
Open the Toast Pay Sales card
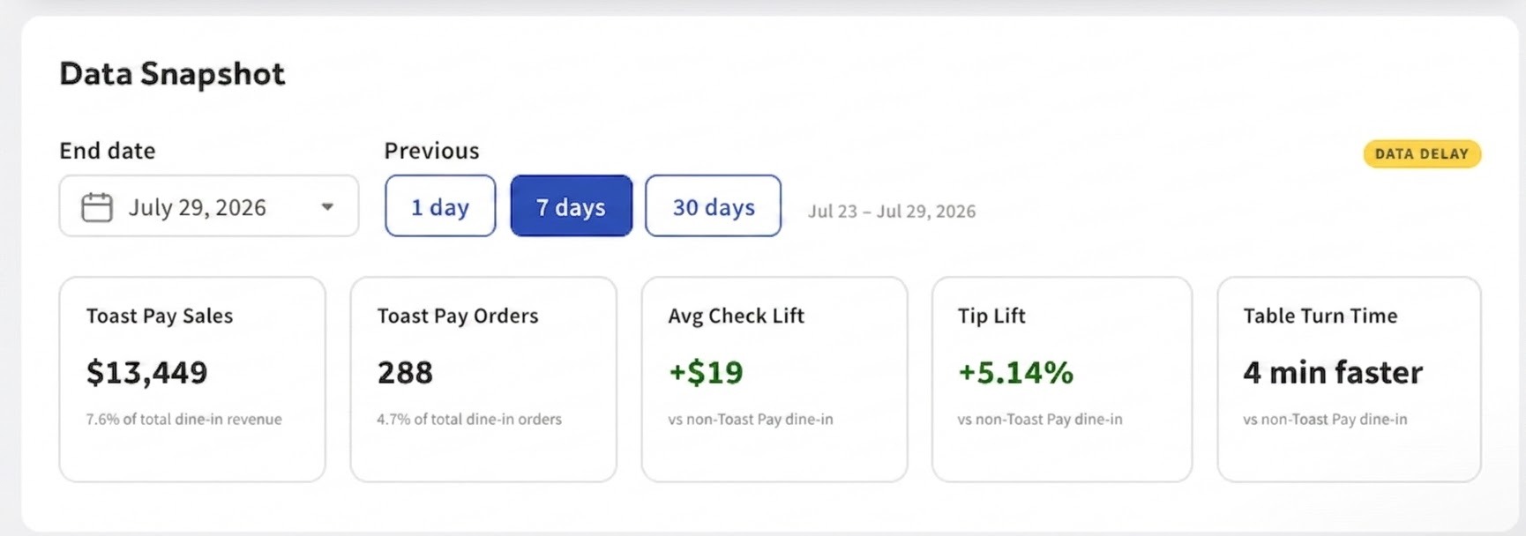192,379
